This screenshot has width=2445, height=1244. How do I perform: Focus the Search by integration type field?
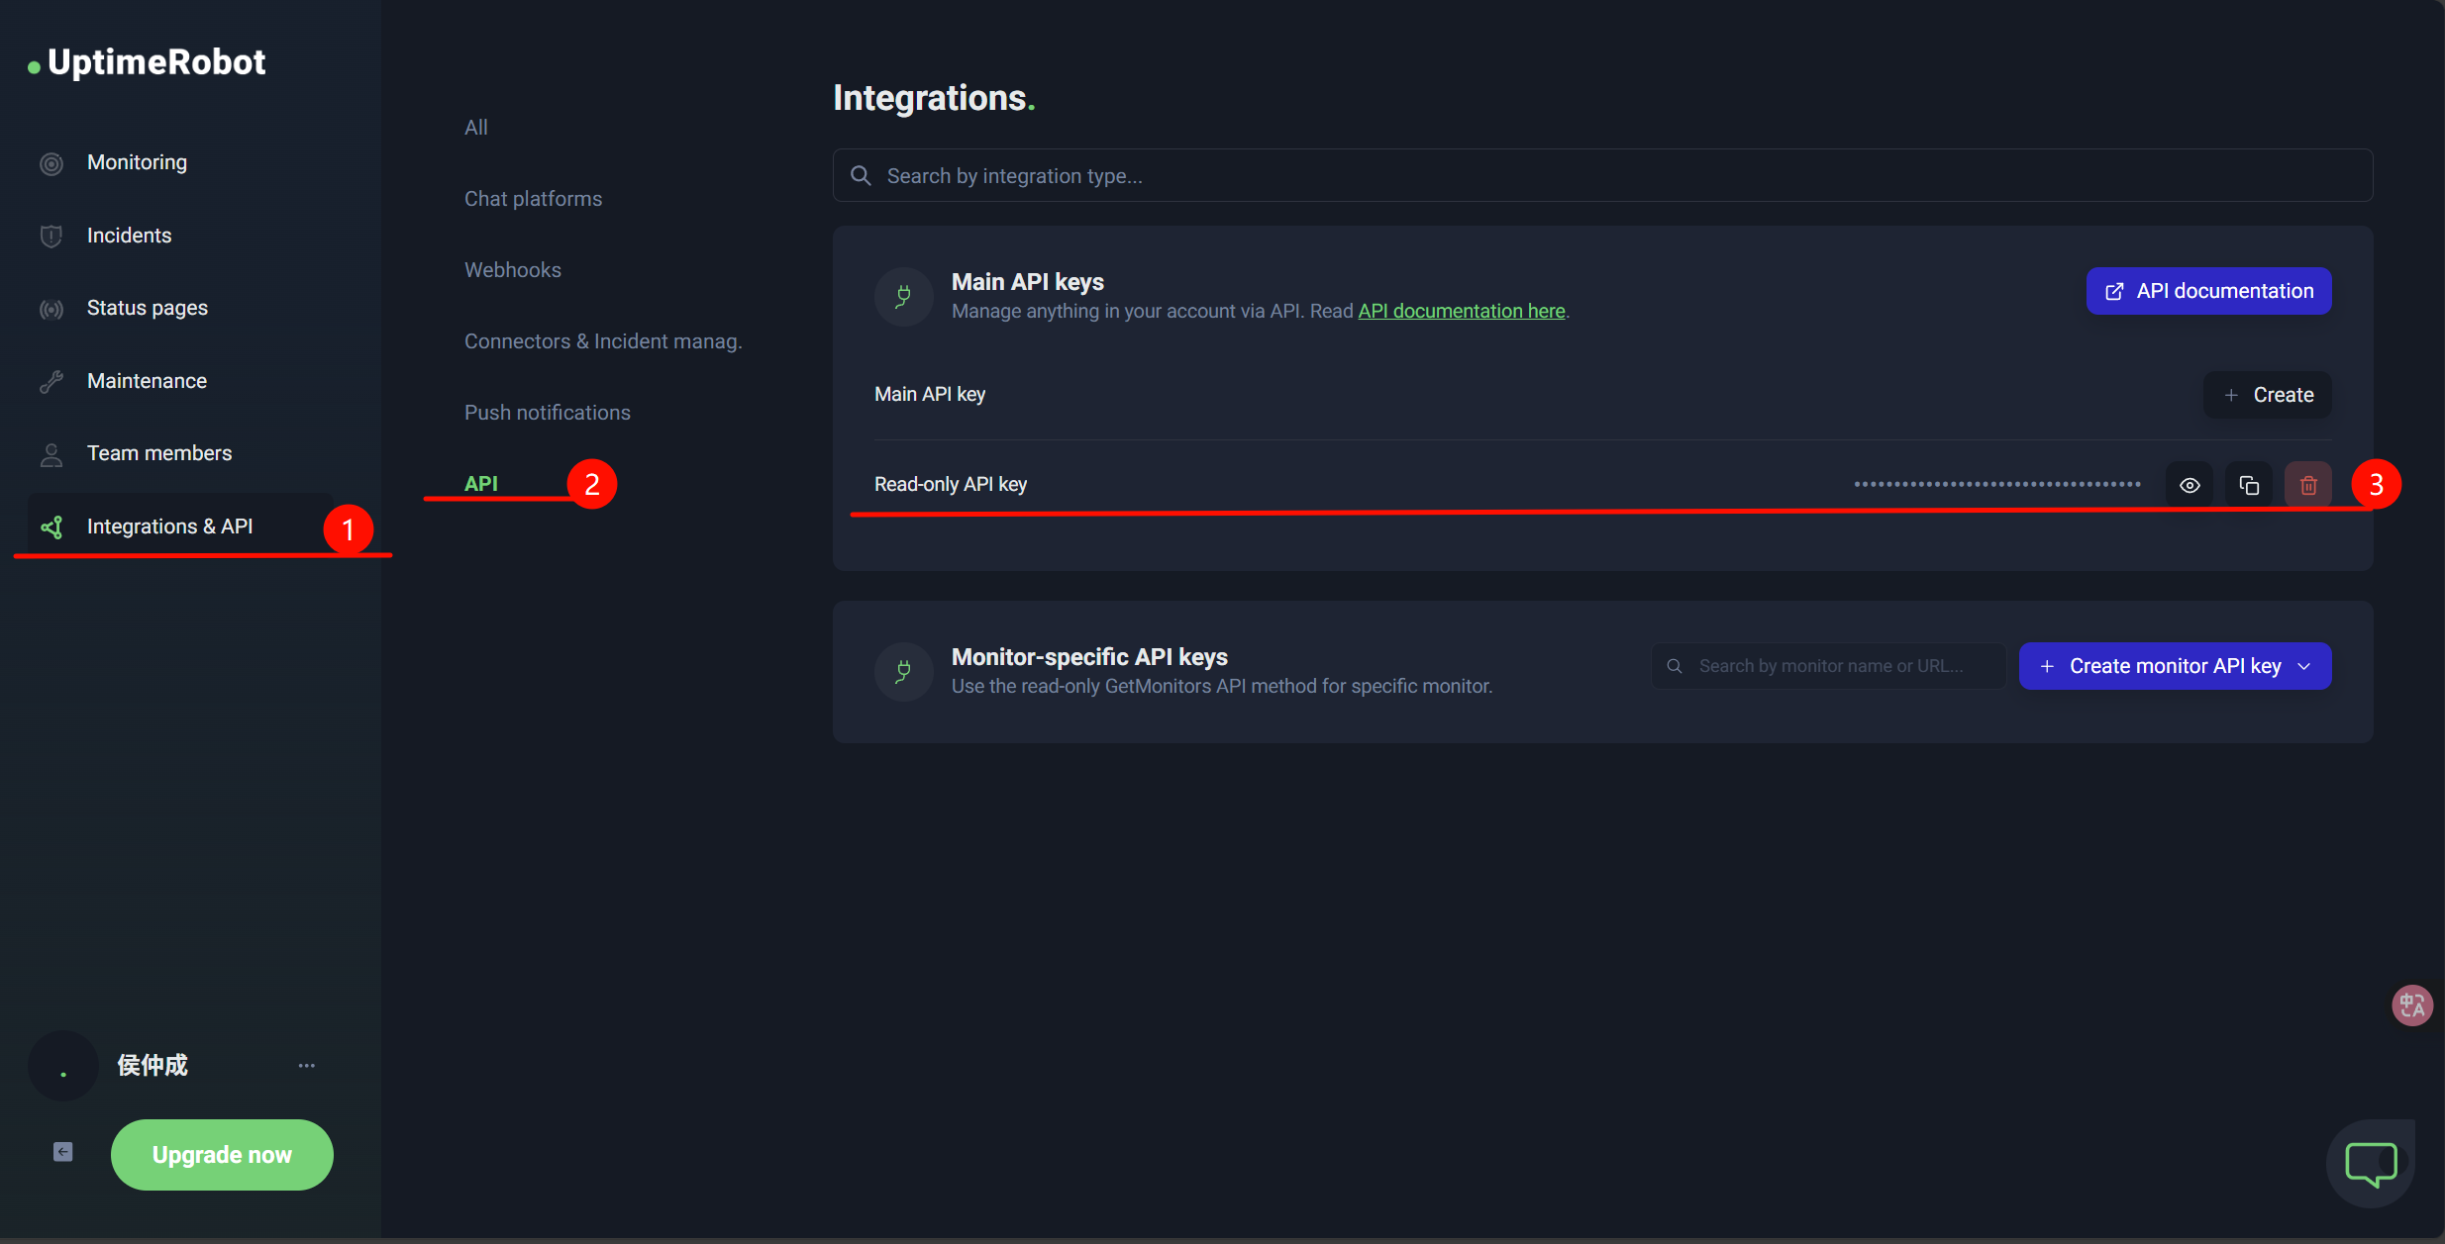(1602, 176)
